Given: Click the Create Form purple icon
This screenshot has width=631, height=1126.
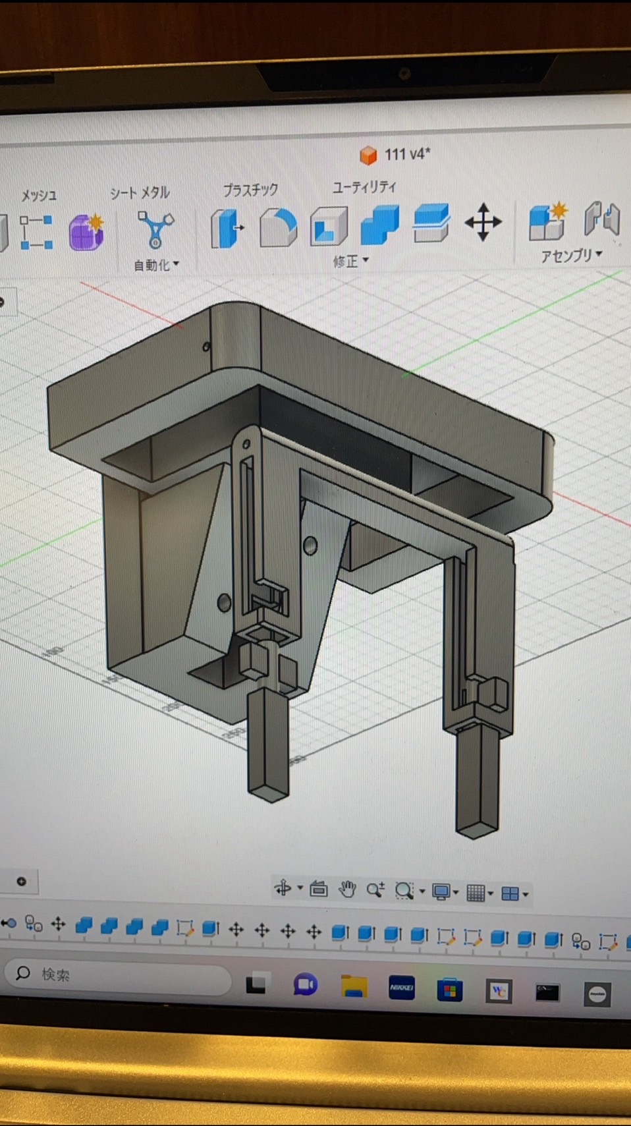Looking at the screenshot, I should (87, 232).
